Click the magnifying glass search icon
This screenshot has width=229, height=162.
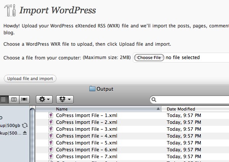[x=154, y=99]
